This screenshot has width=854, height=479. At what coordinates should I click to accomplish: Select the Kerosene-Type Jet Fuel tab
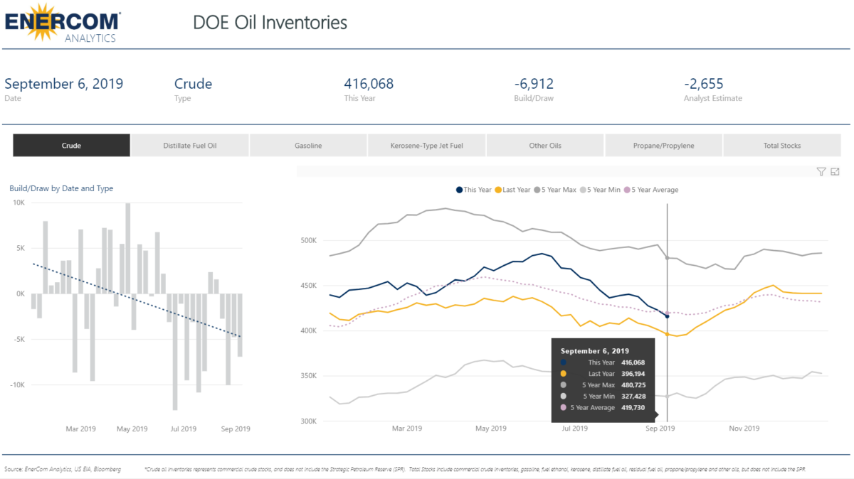click(426, 145)
